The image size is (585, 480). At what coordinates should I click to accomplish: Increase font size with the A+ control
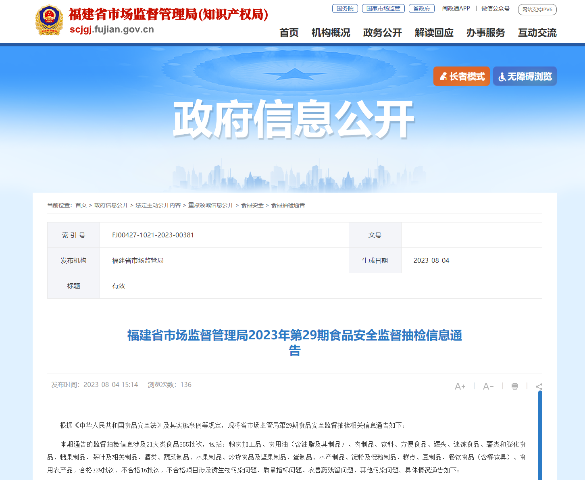[x=460, y=386]
